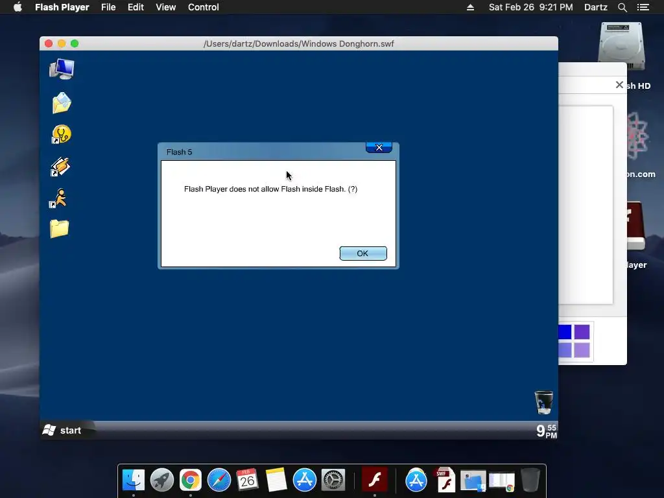Open the screenshots stack in Dock

click(502, 482)
